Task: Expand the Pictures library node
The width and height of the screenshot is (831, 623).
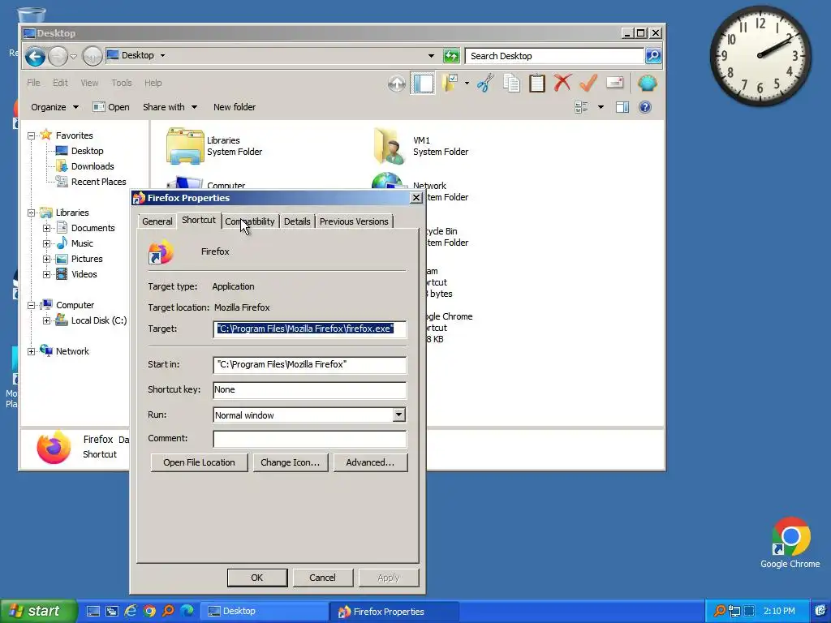Action: coord(46,259)
